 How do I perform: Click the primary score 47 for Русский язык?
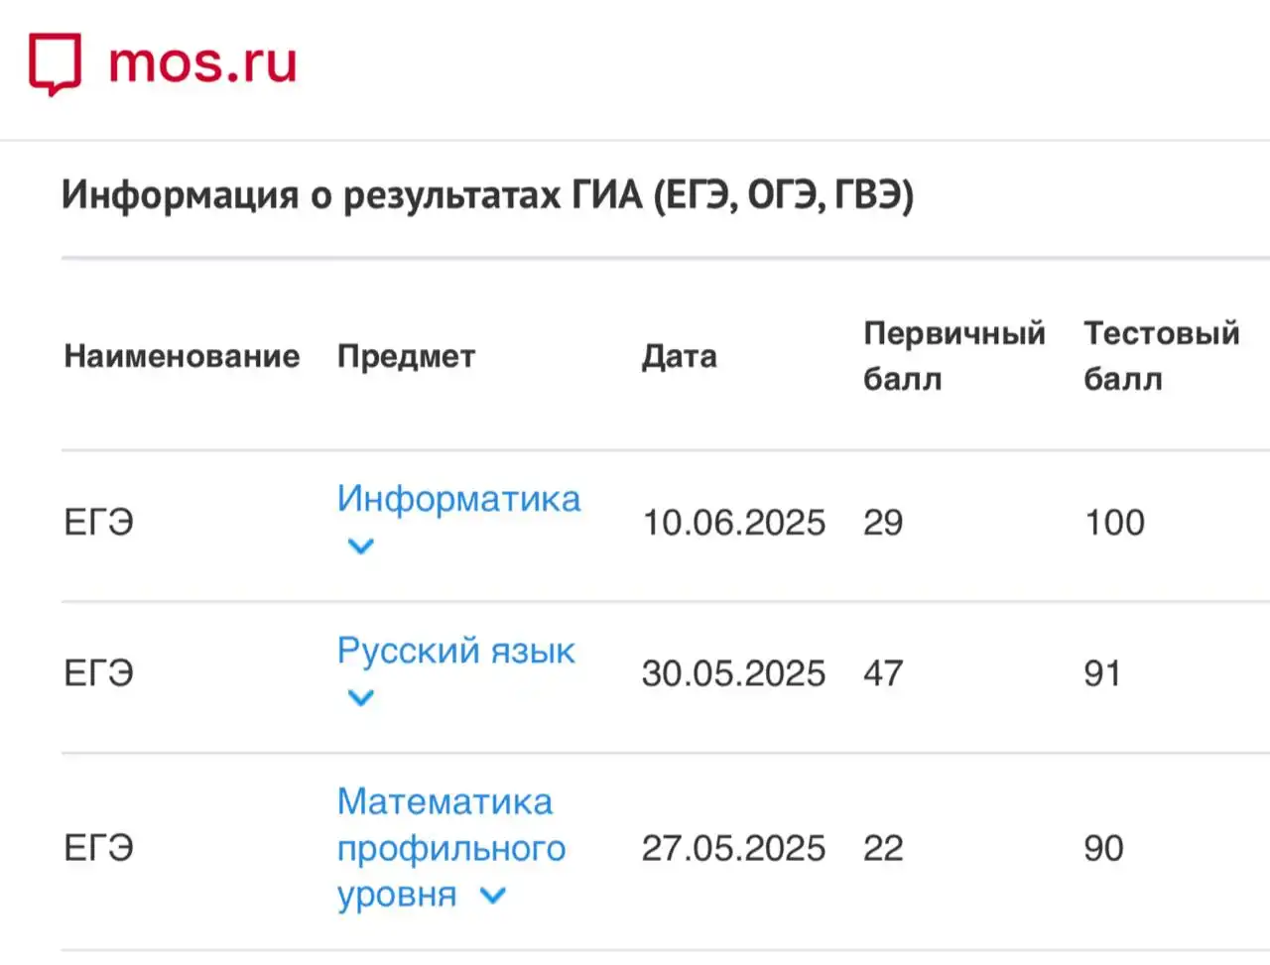pos(884,672)
